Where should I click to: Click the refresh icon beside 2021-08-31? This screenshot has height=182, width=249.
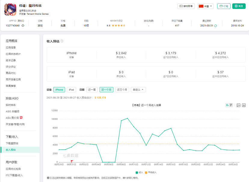pos(216,26)
